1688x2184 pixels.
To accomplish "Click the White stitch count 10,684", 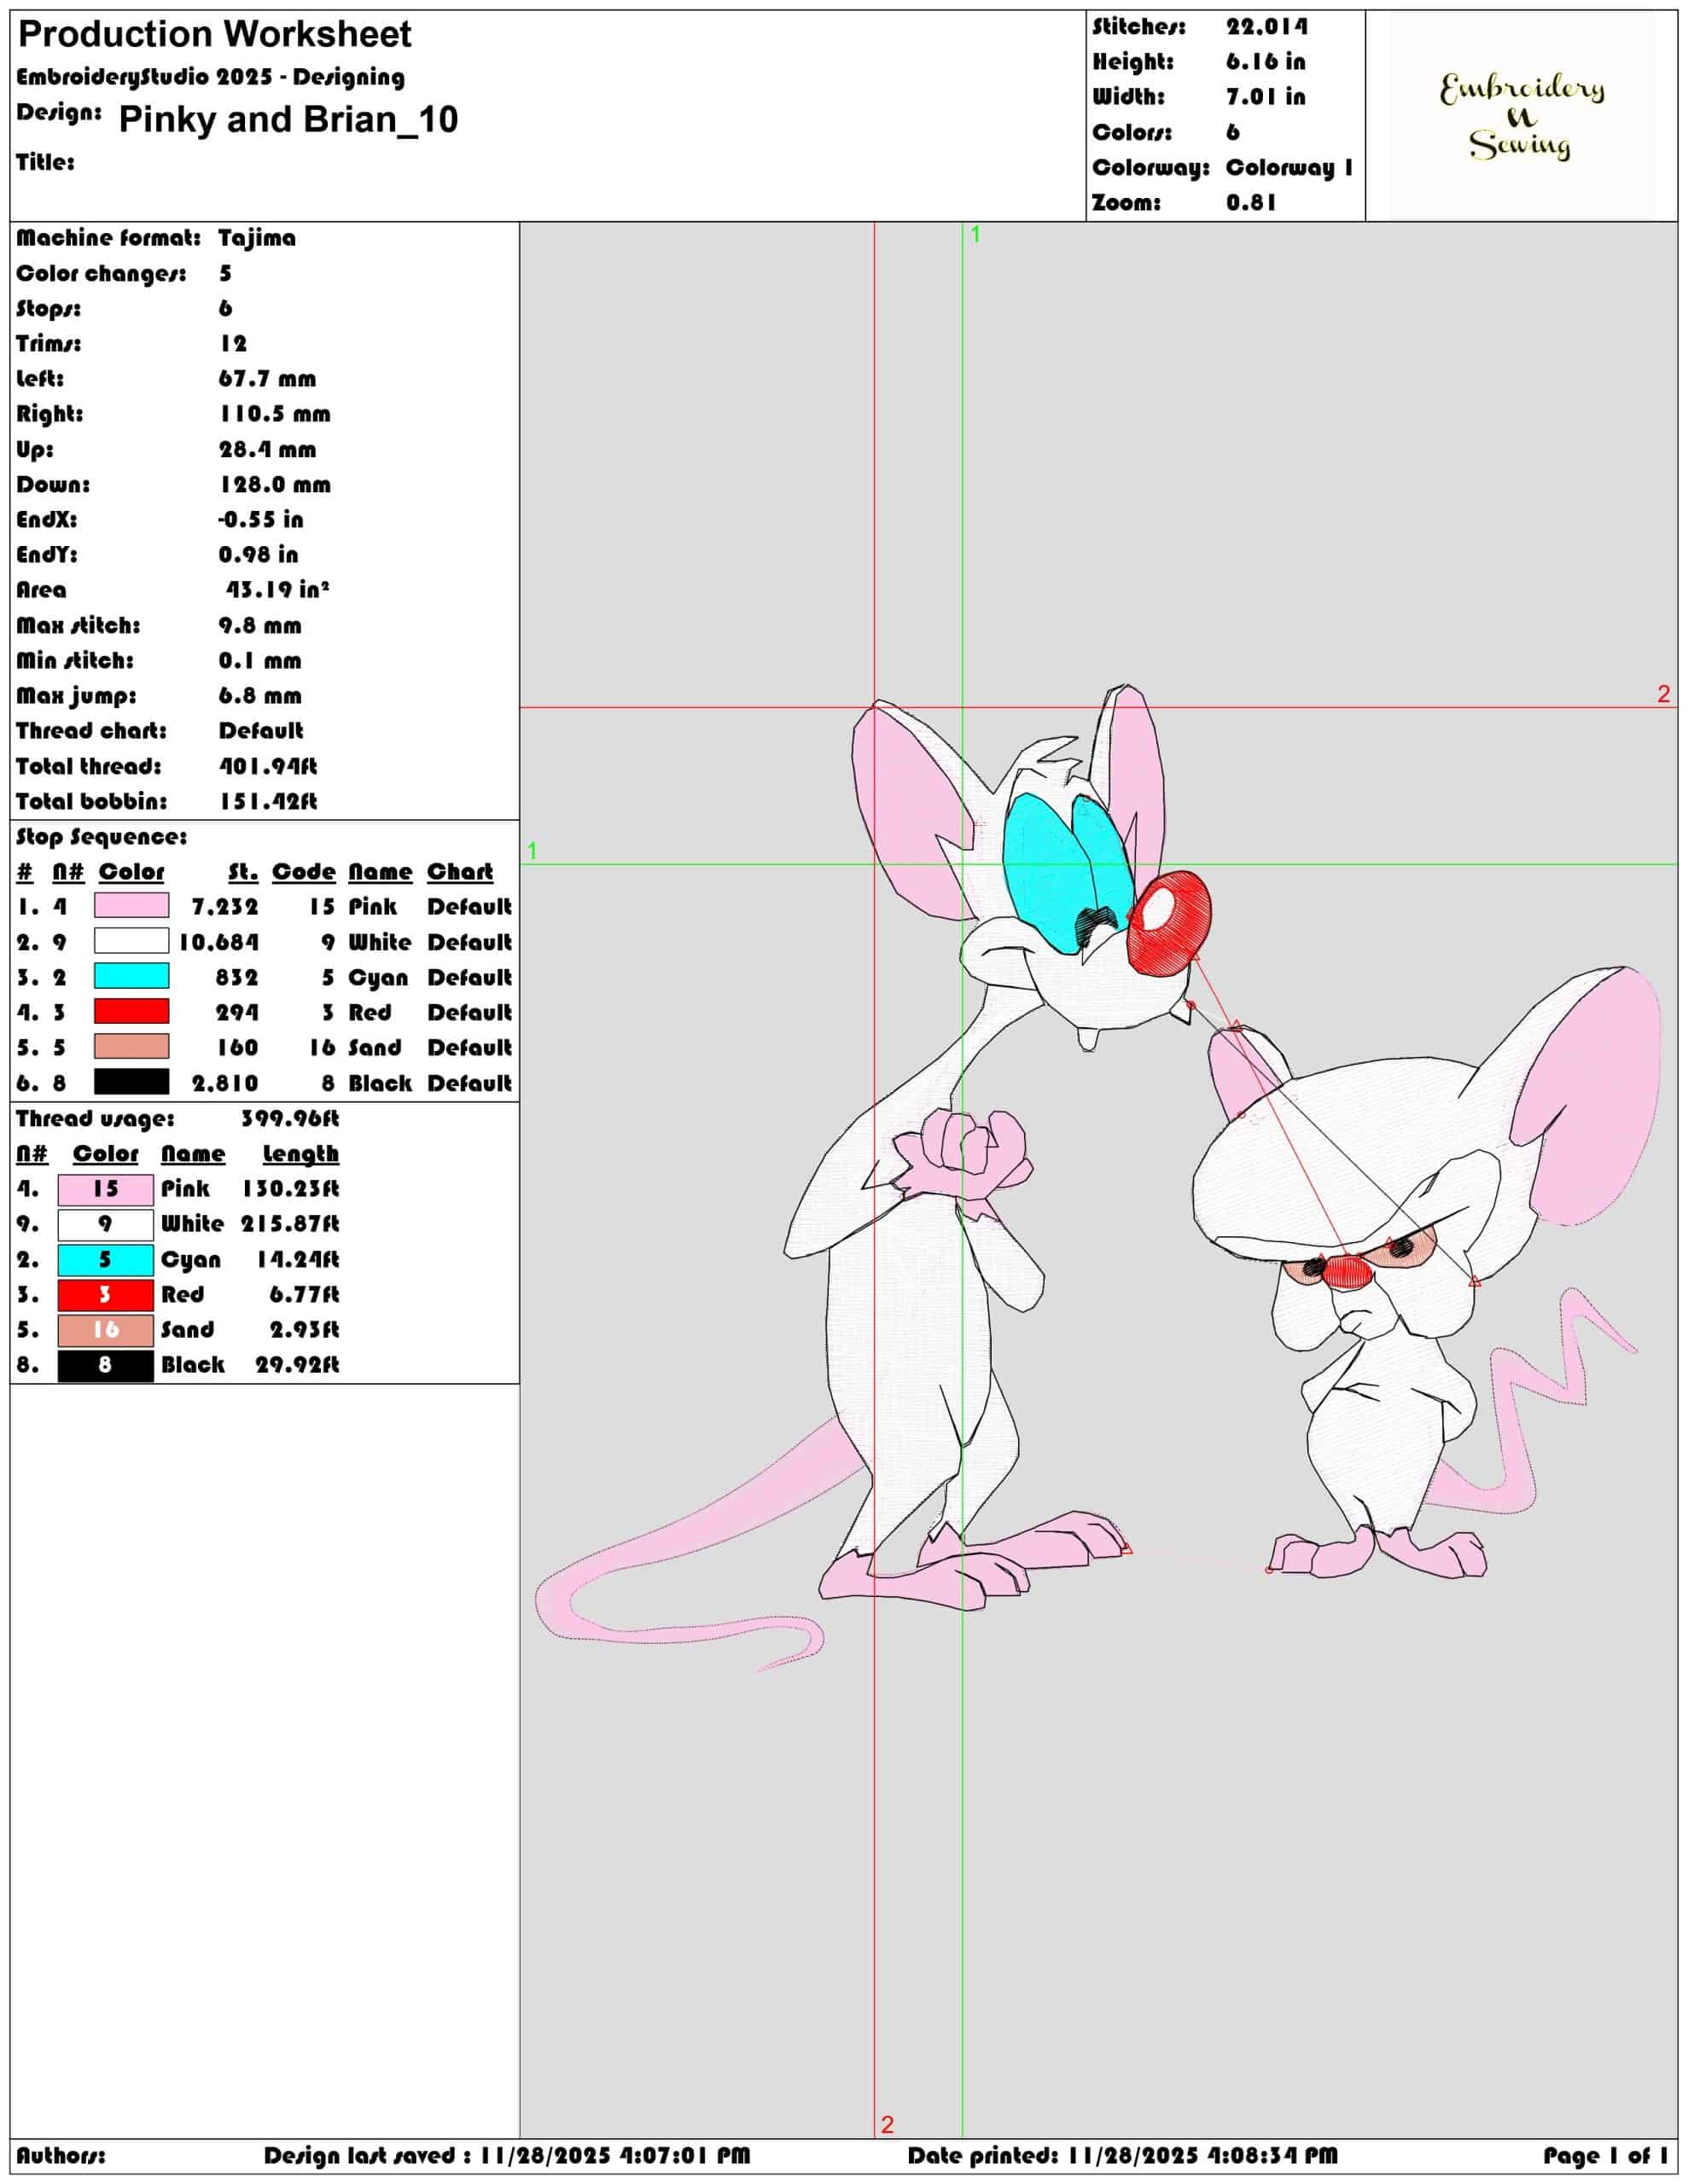I will (218, 943).
